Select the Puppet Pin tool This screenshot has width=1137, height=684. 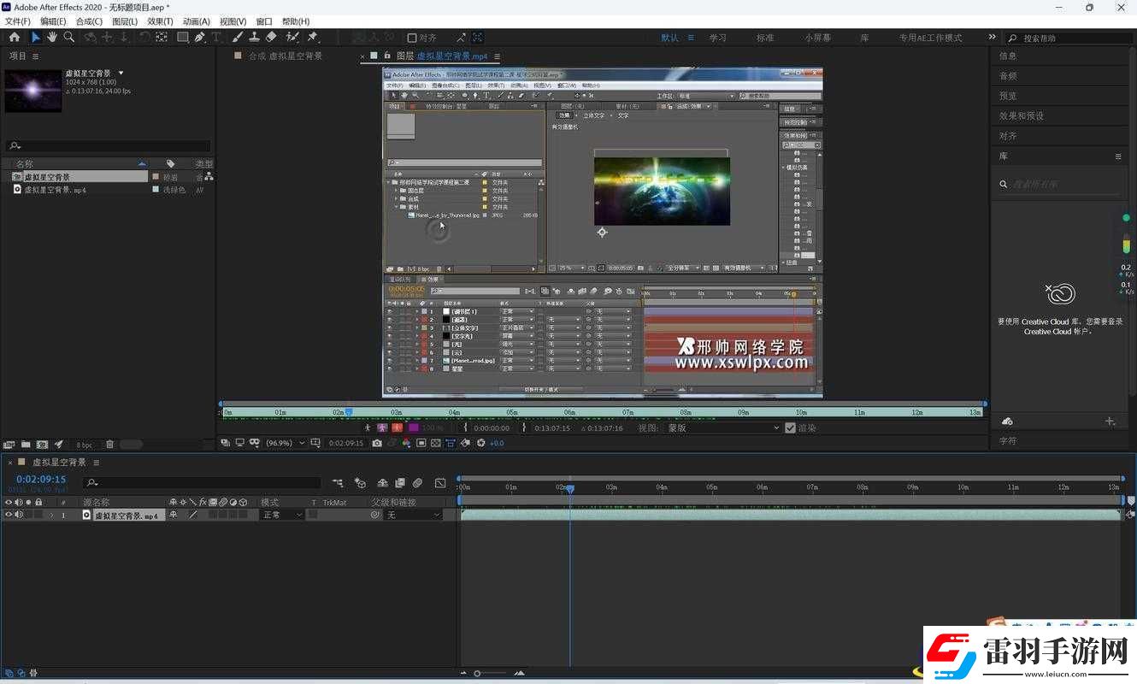[312, 38]
